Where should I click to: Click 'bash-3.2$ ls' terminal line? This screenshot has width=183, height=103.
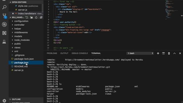tap(54, 84)
